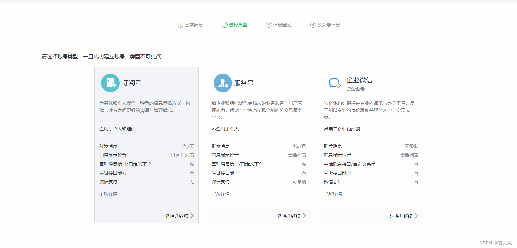Click green step 2 circle number icon
This screenshot has width=517, height=248.
[225, 25]
